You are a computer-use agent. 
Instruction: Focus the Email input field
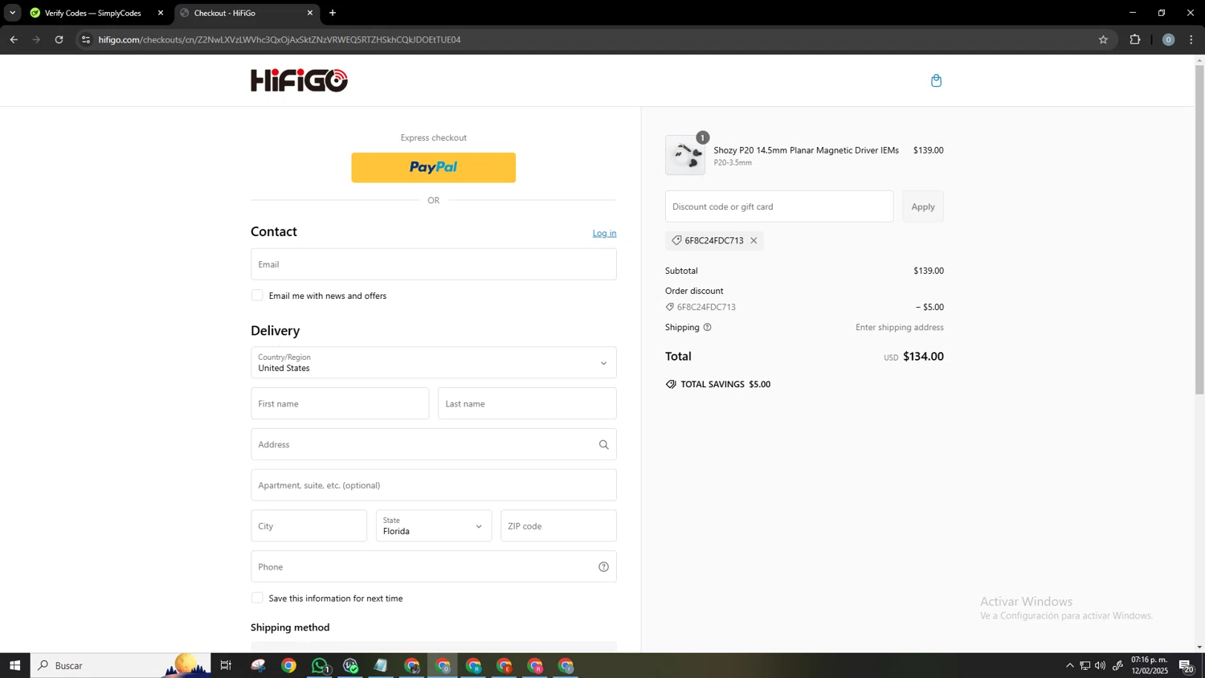(x=433, y=264)
